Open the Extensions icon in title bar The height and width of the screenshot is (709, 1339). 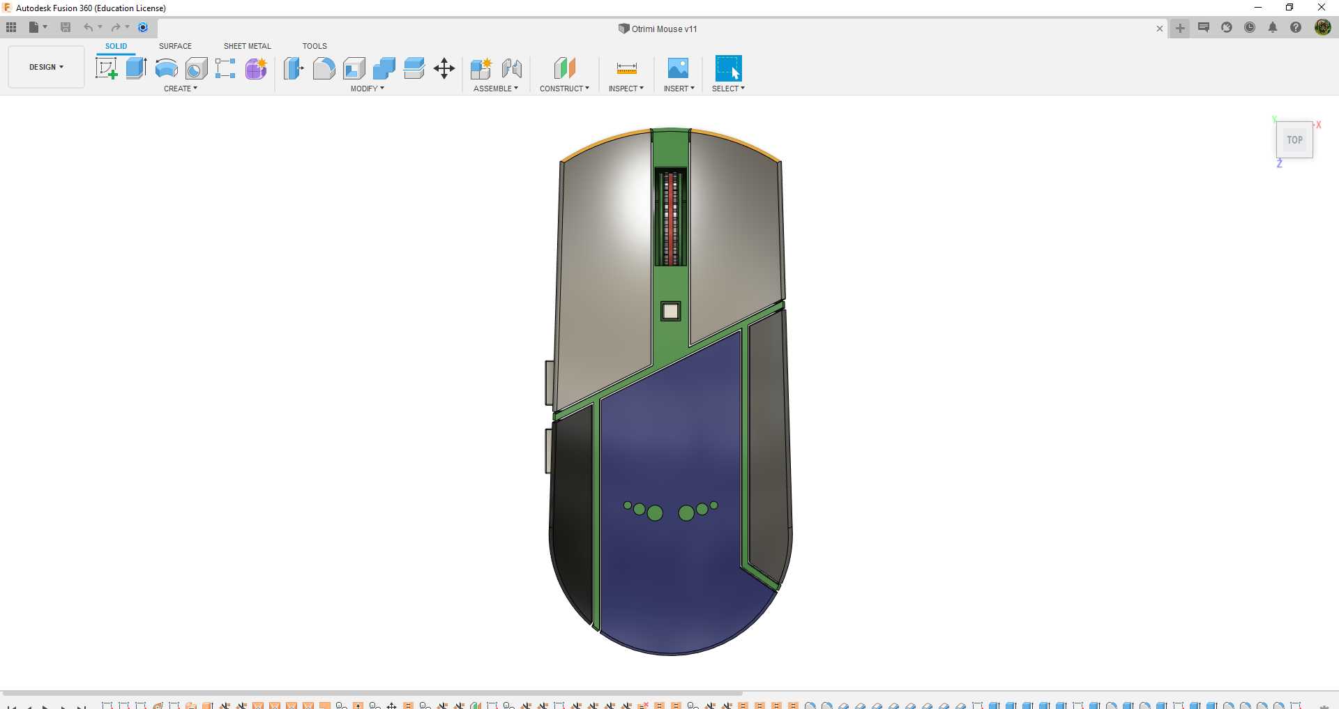[x=1227, y=27]
